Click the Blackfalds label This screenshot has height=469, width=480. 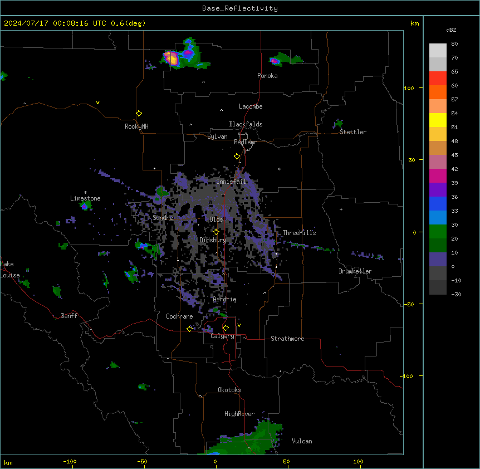pyautogui.click(x=246, y=124)
